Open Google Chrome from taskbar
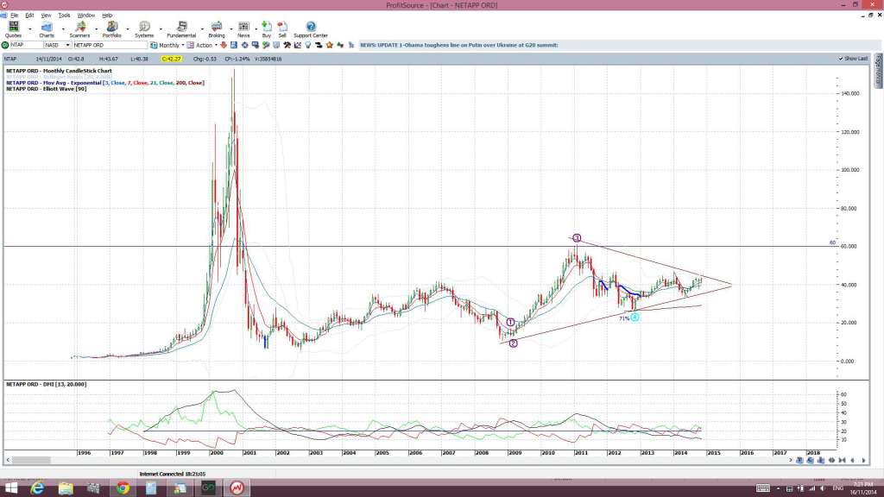Screen dimensions: 884x497 pos(123,488)
